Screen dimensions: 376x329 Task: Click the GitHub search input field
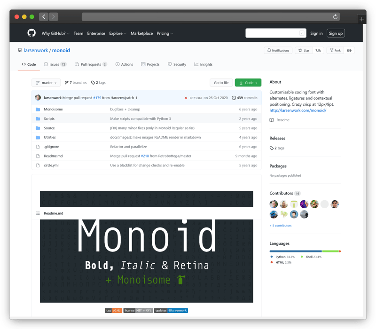[276, 33]
